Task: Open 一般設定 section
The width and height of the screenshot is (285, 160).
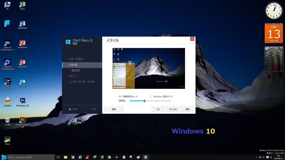Action: coord(82,70)
